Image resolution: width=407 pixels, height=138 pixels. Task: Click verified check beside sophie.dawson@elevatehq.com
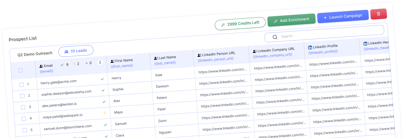coord(103,90)
